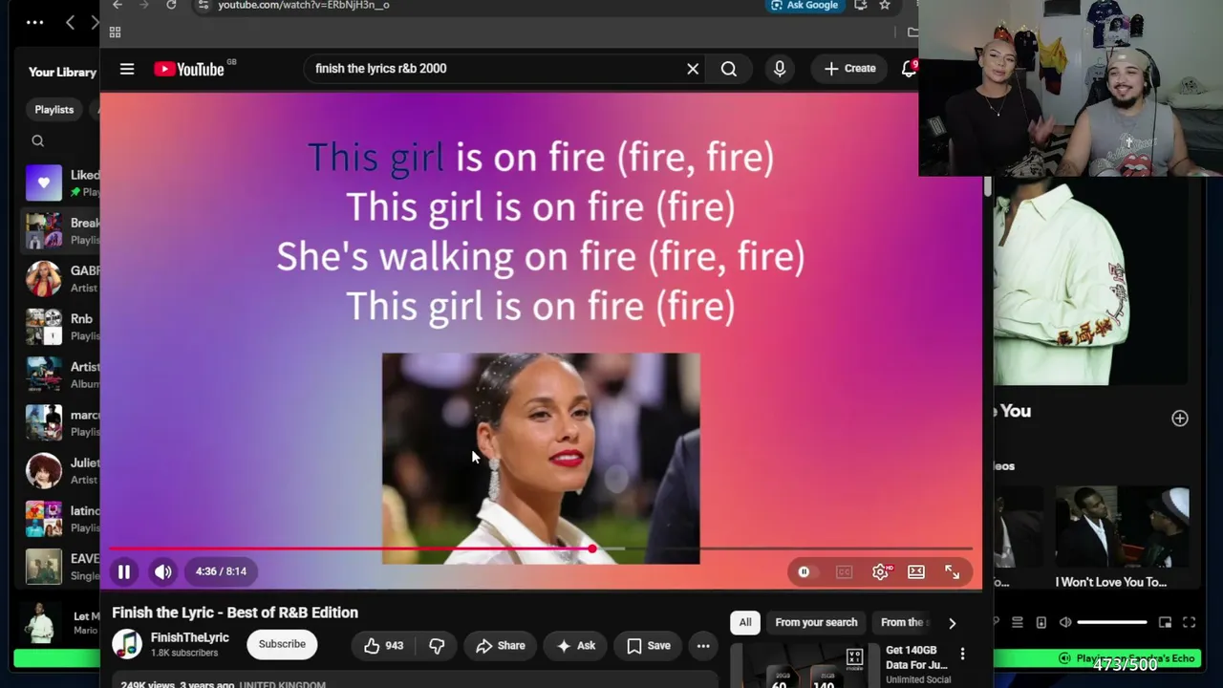
Task: Add the song to Liked Songs in Spotify
Action: pos(1180,419)
